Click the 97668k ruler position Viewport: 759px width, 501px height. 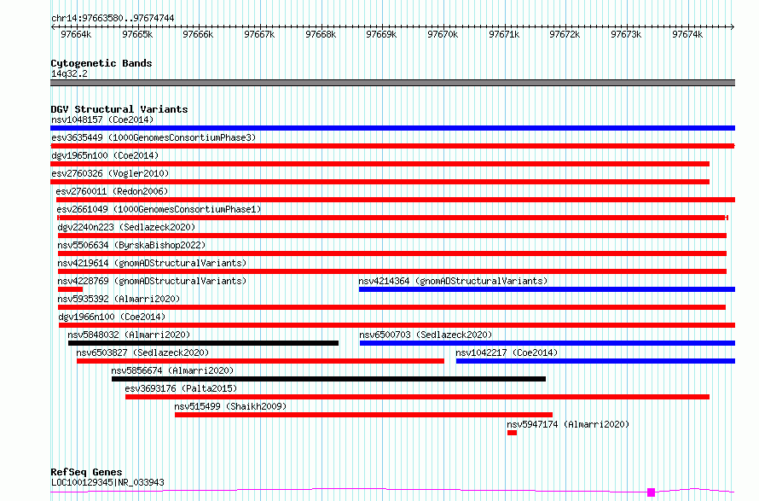pos(321,34)
